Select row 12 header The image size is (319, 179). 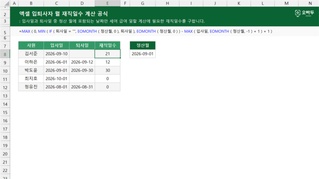5,87
